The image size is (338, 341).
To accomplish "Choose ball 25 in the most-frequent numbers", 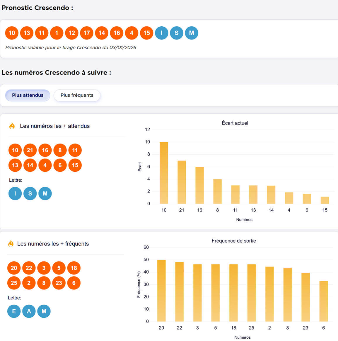I will [14, 283].
